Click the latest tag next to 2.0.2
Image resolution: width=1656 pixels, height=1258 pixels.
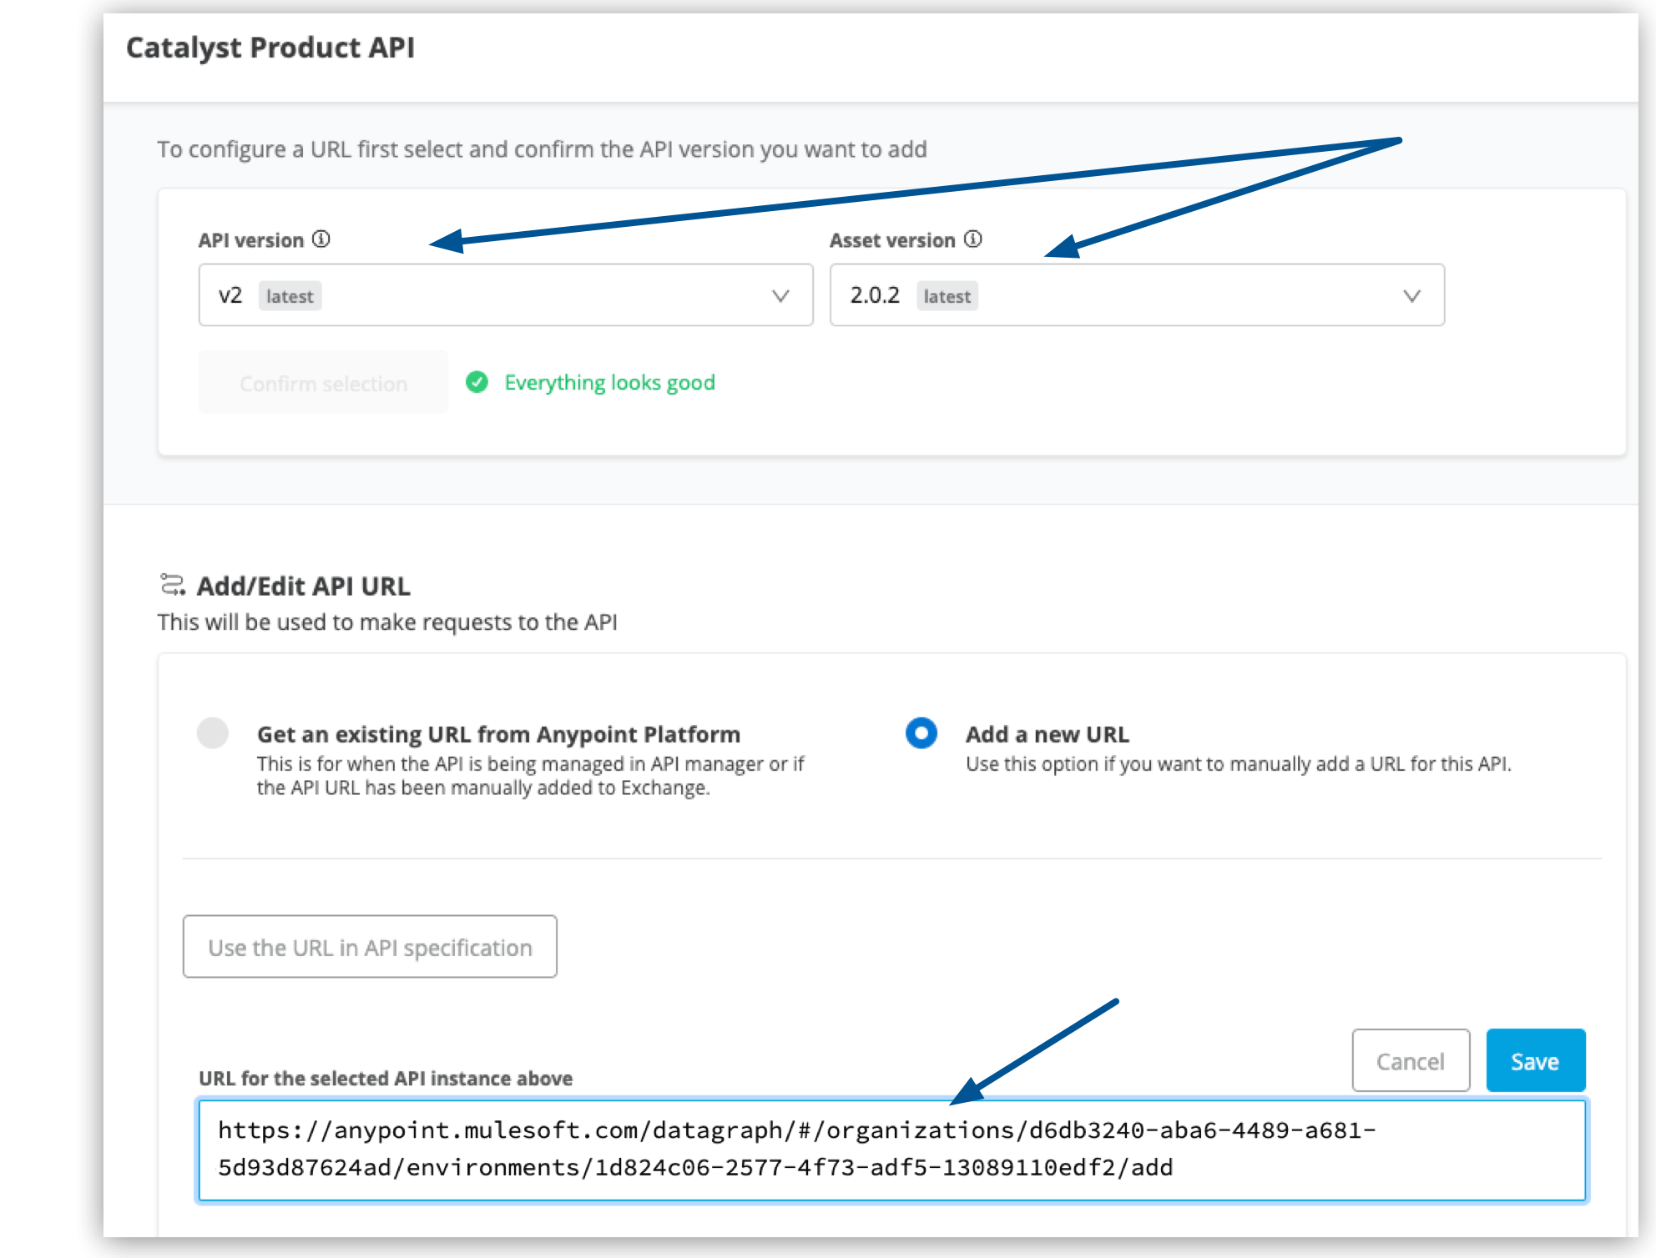(x=947, y=295)
